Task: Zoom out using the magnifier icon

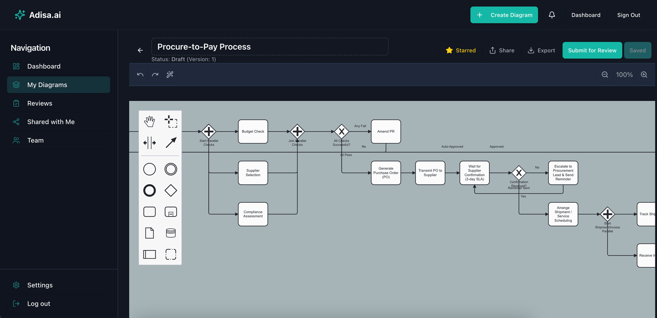Action: coord(605,75)
